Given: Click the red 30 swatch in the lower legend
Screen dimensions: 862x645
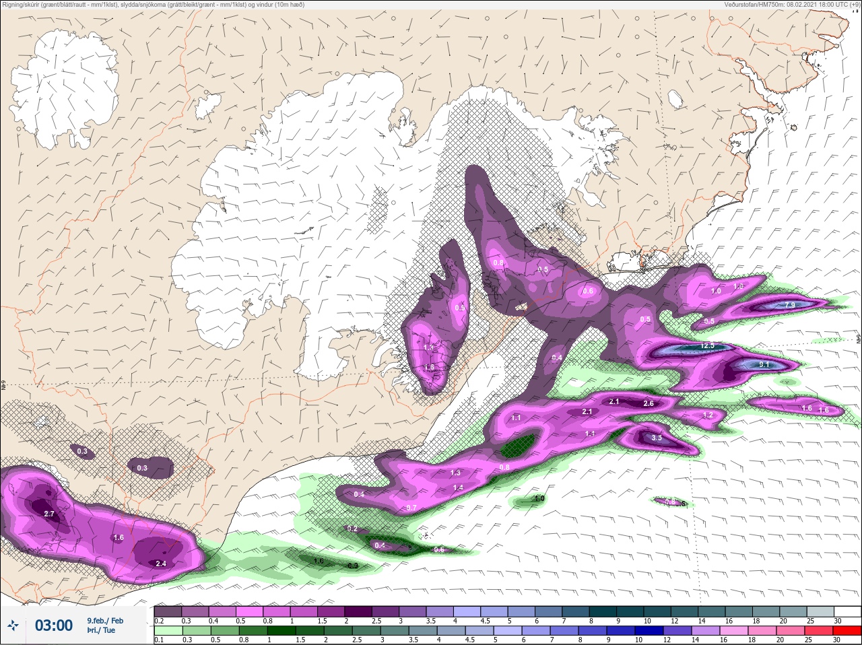Looking at the screenshot, I should tap(847, 631).
